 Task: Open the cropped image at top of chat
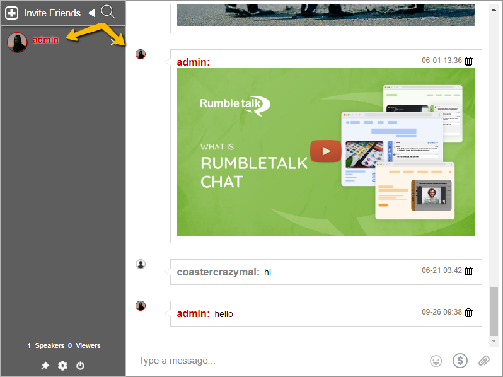(x=326, y=15)
